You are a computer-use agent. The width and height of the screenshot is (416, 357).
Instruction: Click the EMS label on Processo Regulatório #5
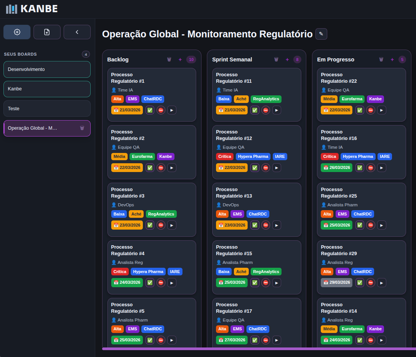click(133, 329)
